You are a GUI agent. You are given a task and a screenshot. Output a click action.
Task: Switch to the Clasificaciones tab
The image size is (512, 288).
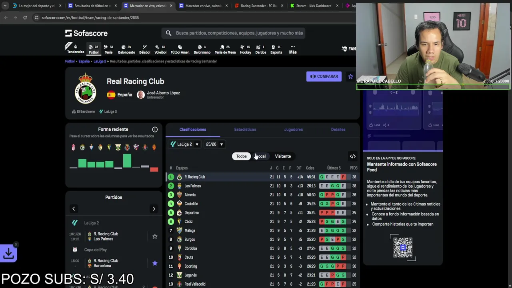(193, 130)
